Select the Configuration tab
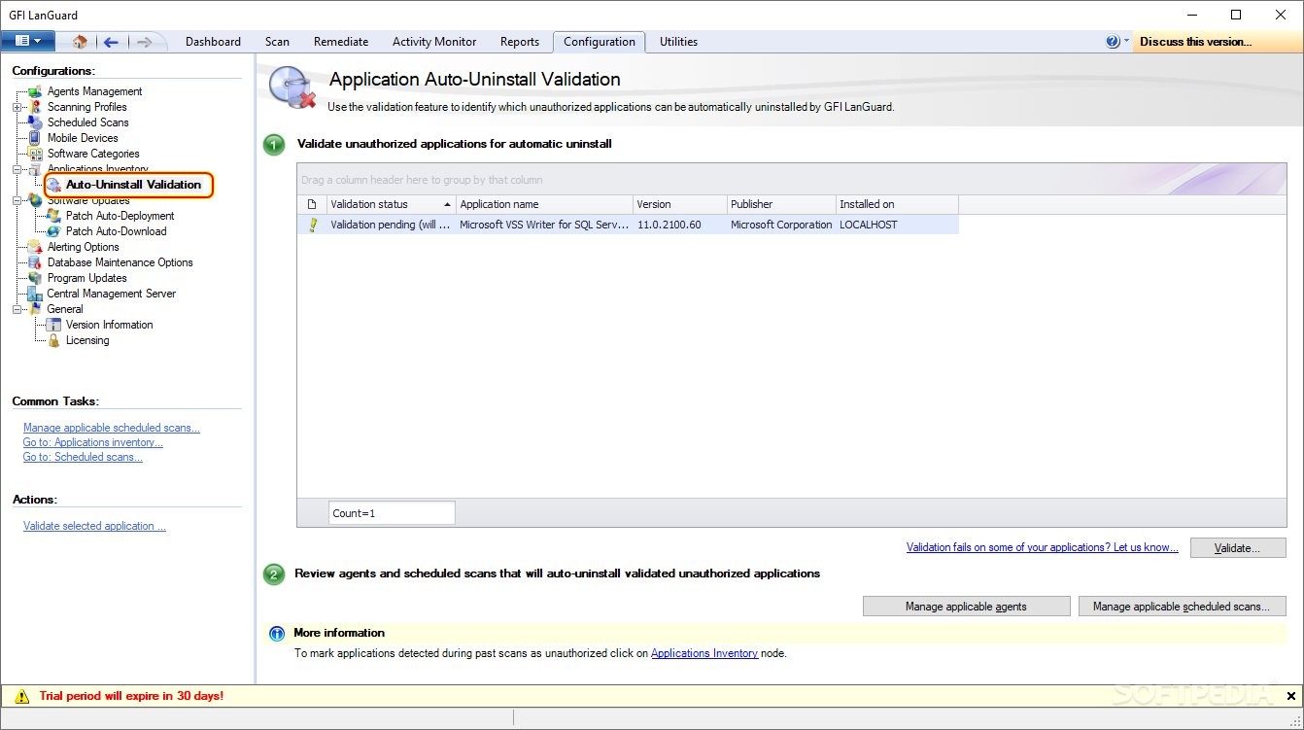The height and width of the screenshot is (730, 1304). pyautogui.click(x=600, y=42)
